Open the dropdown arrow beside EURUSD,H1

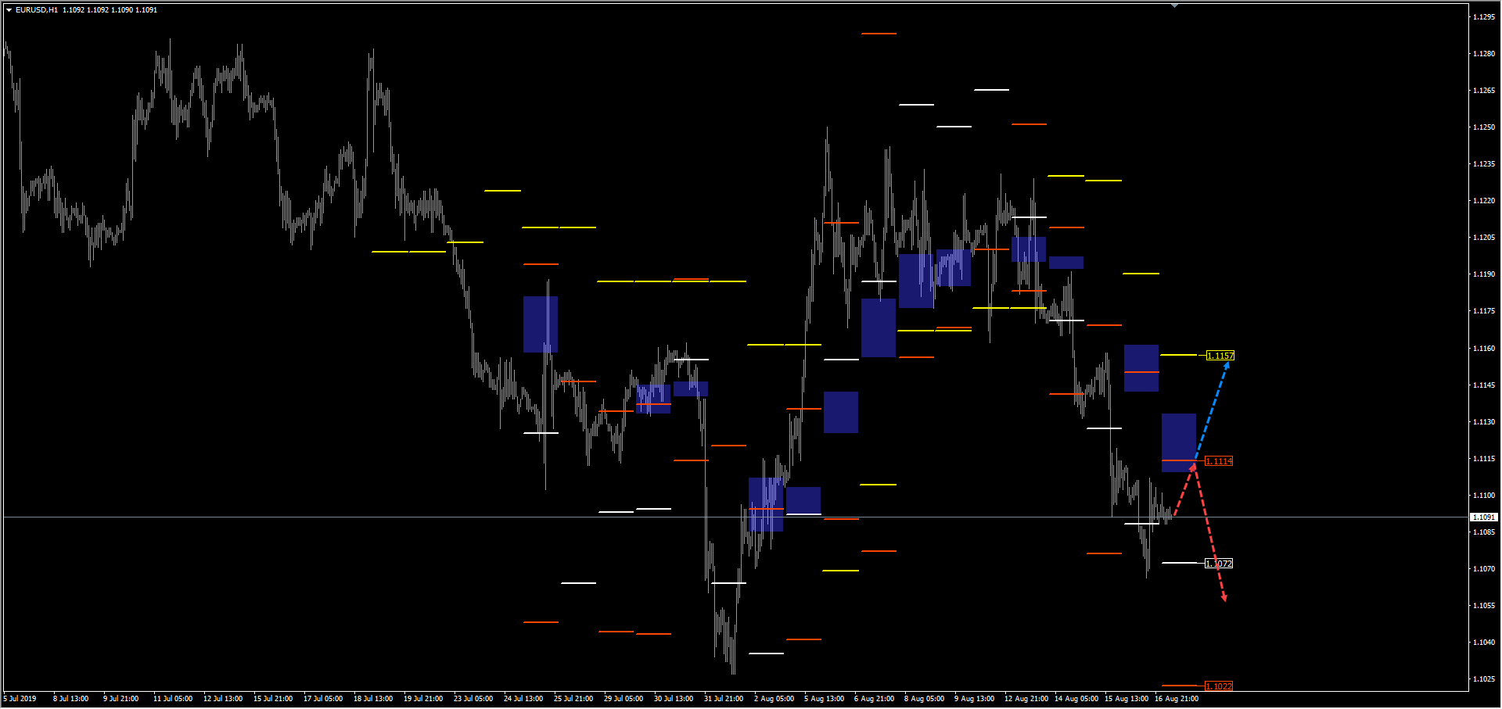pos(9,10)
